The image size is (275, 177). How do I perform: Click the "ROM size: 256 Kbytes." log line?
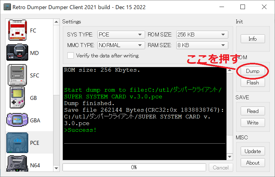(102, 70)
